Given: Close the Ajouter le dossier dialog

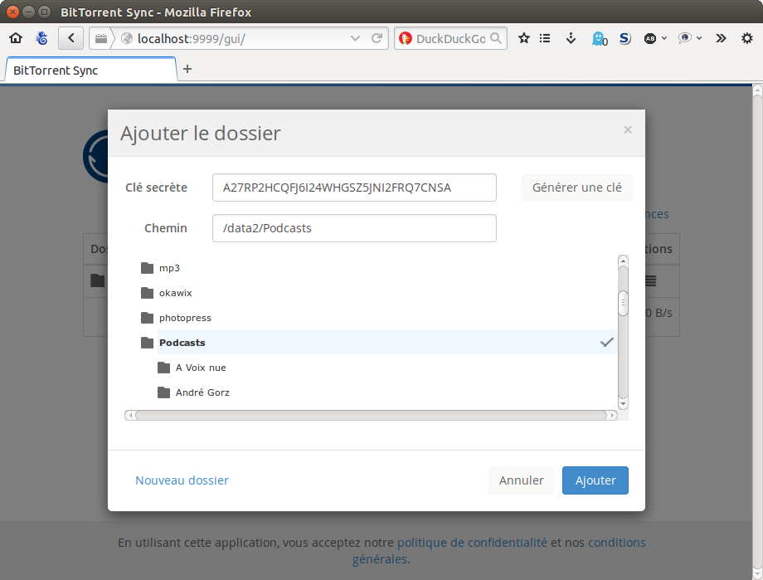Looking at the screenshot, I should tap(628, 129).
